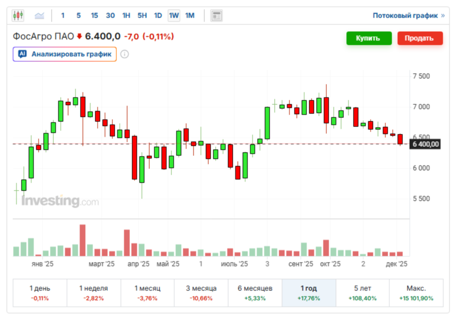The width and height of the screenshot is (458, 321).
Task: Select the 1 неделя period
Action: click(x=94, y=293)
